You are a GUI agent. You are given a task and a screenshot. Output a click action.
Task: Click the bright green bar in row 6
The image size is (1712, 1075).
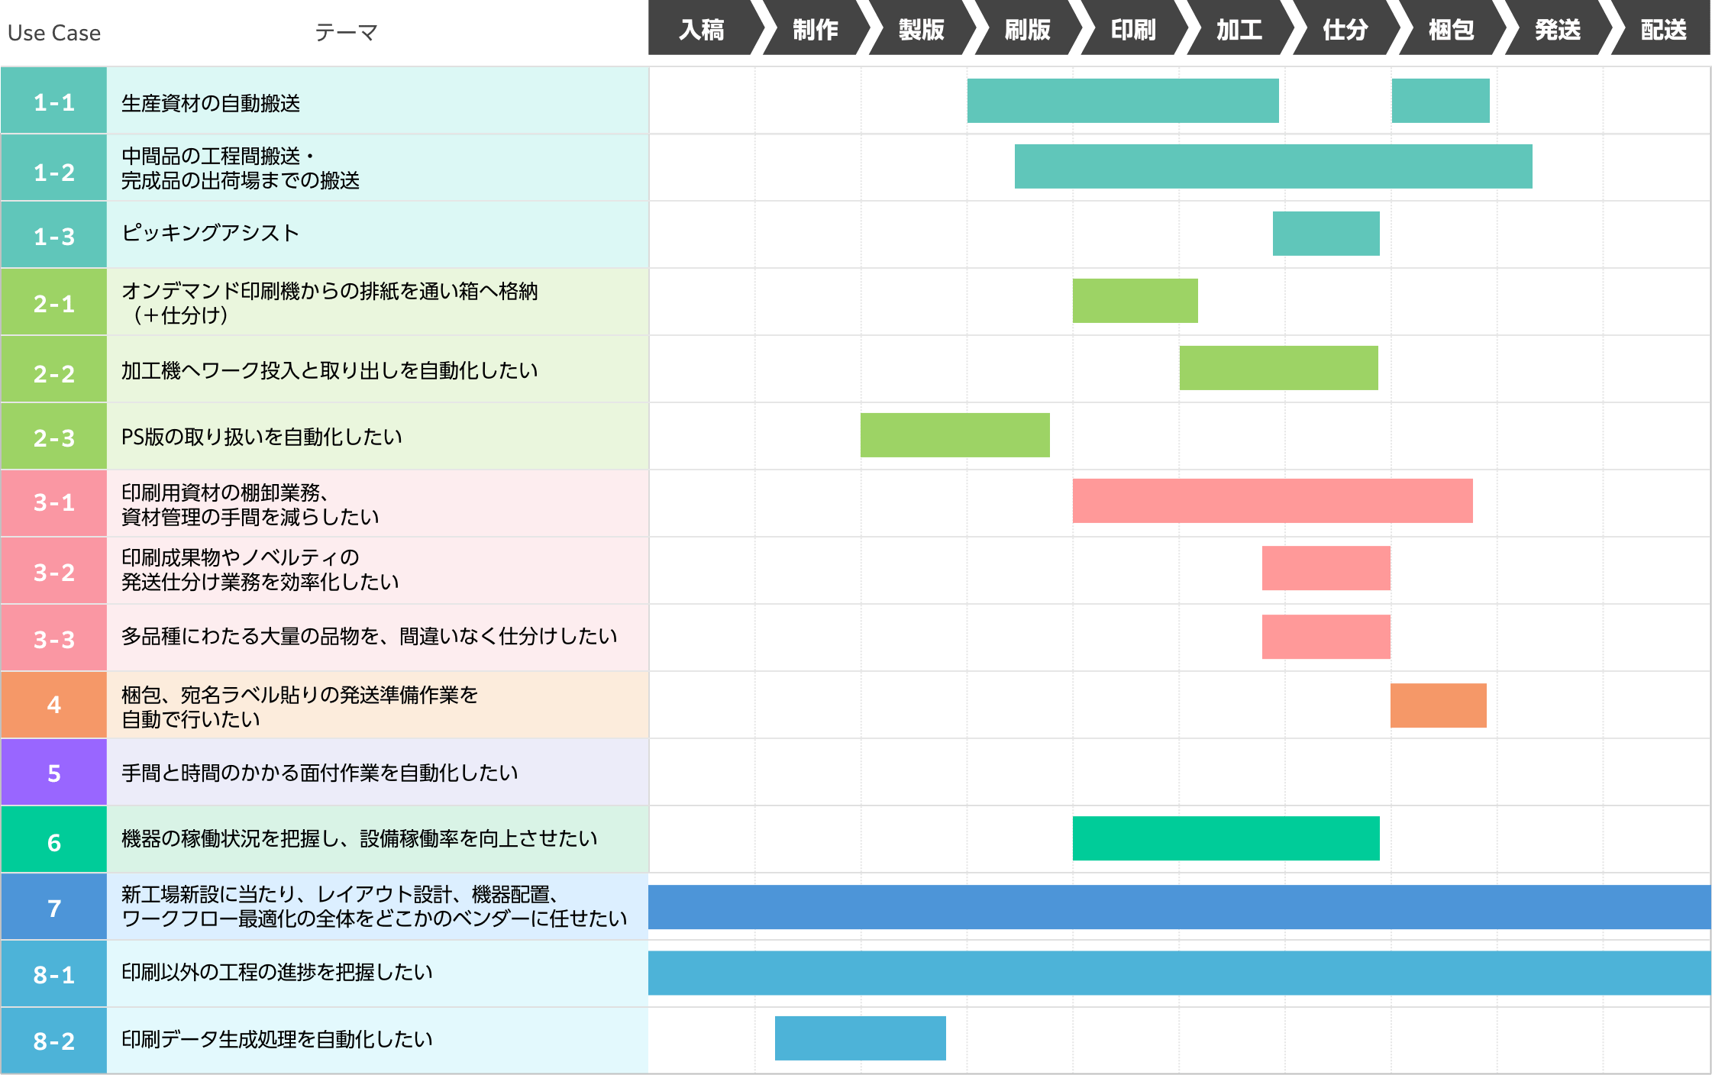click(1226, 838)
